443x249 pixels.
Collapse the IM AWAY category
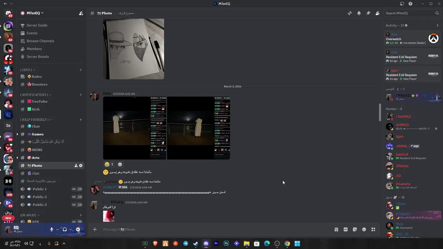point(30,215)
